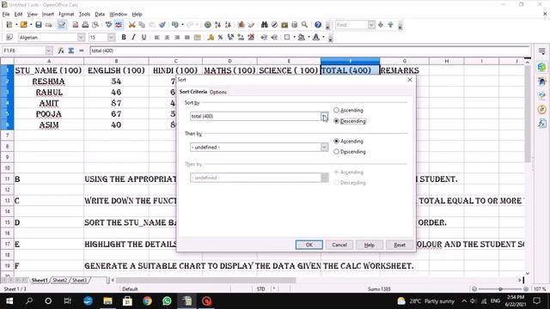Click the horizontal sheet scrollbar

(205, 281)
